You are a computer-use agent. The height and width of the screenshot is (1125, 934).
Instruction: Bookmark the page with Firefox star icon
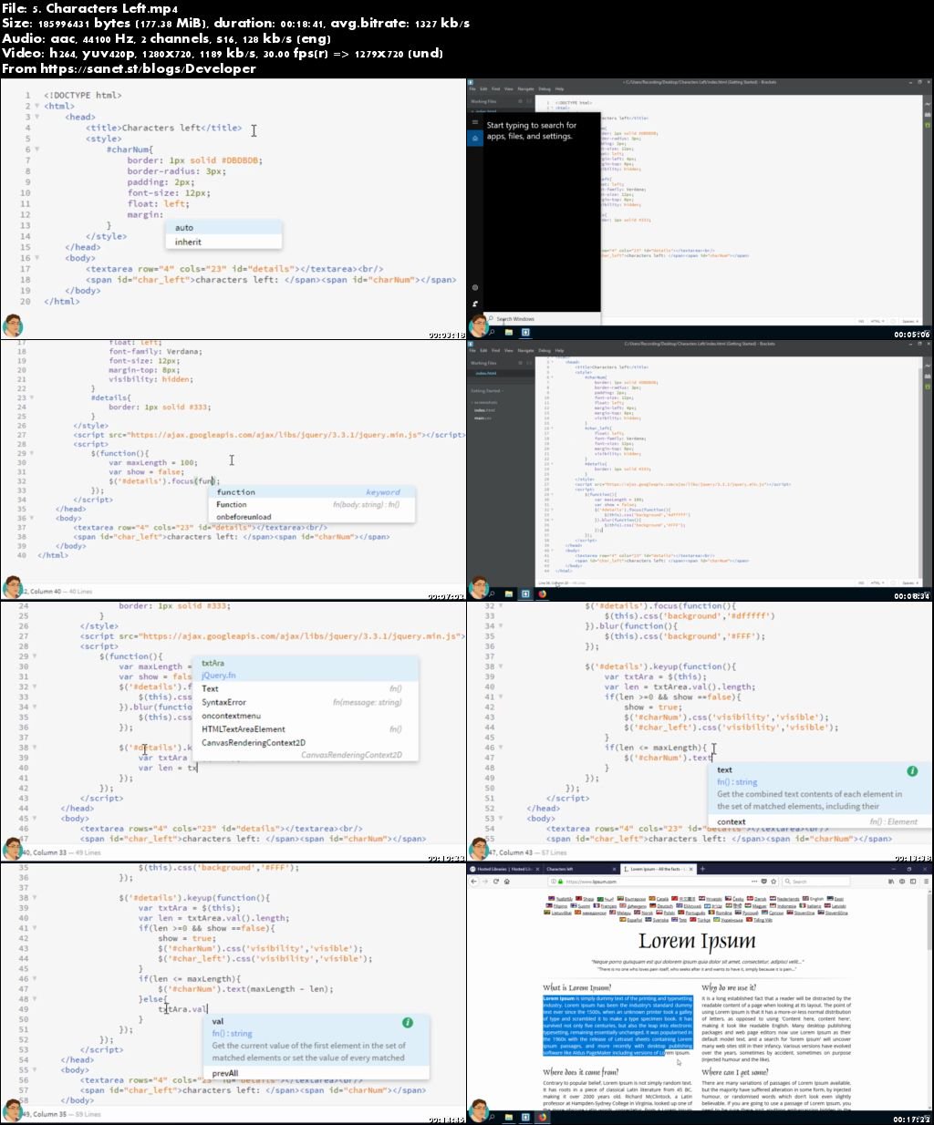[x=773, y=882]
